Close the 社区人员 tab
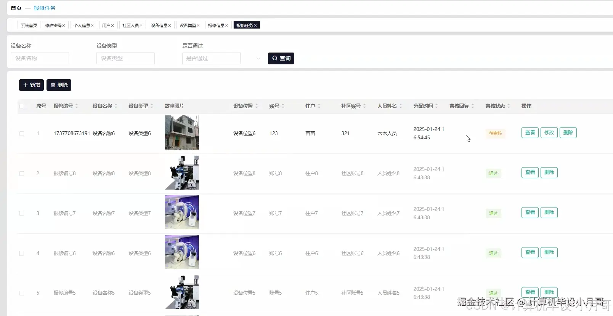This screenshot has width=613, height=316. click(141, 26)
